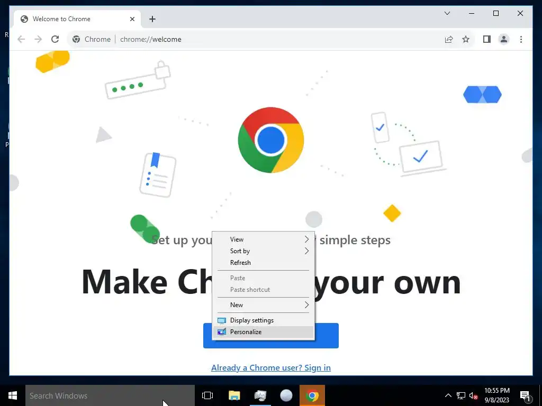Click the round white taskbar app icon
Viewport: 542px width, 406px height.
pyautogui.click(x=286, y=395)
